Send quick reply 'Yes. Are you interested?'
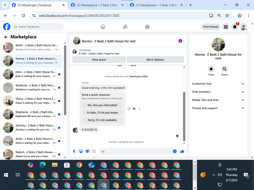 pyautogui.click(x=103, y=105)
